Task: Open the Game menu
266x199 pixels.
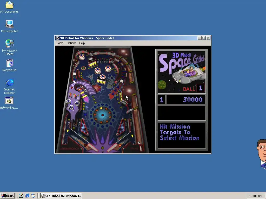Action: (60, 43)
